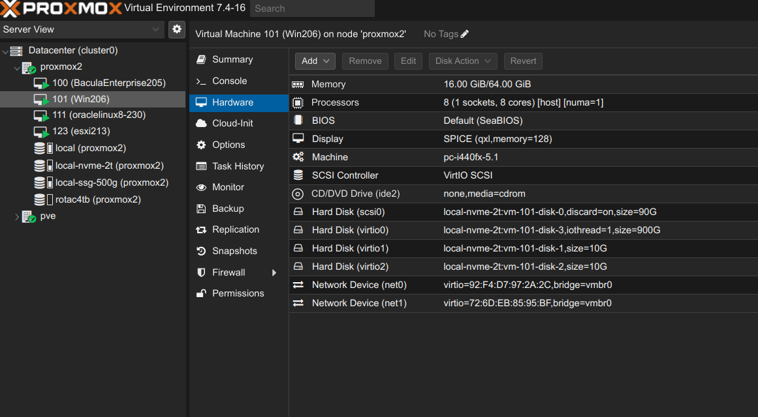Click the local (proxmox2) storage icon
The image size is (758, 417).
(44, 148)
